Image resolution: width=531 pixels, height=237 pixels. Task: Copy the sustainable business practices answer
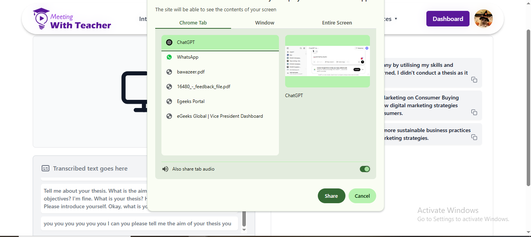(474, 137)
